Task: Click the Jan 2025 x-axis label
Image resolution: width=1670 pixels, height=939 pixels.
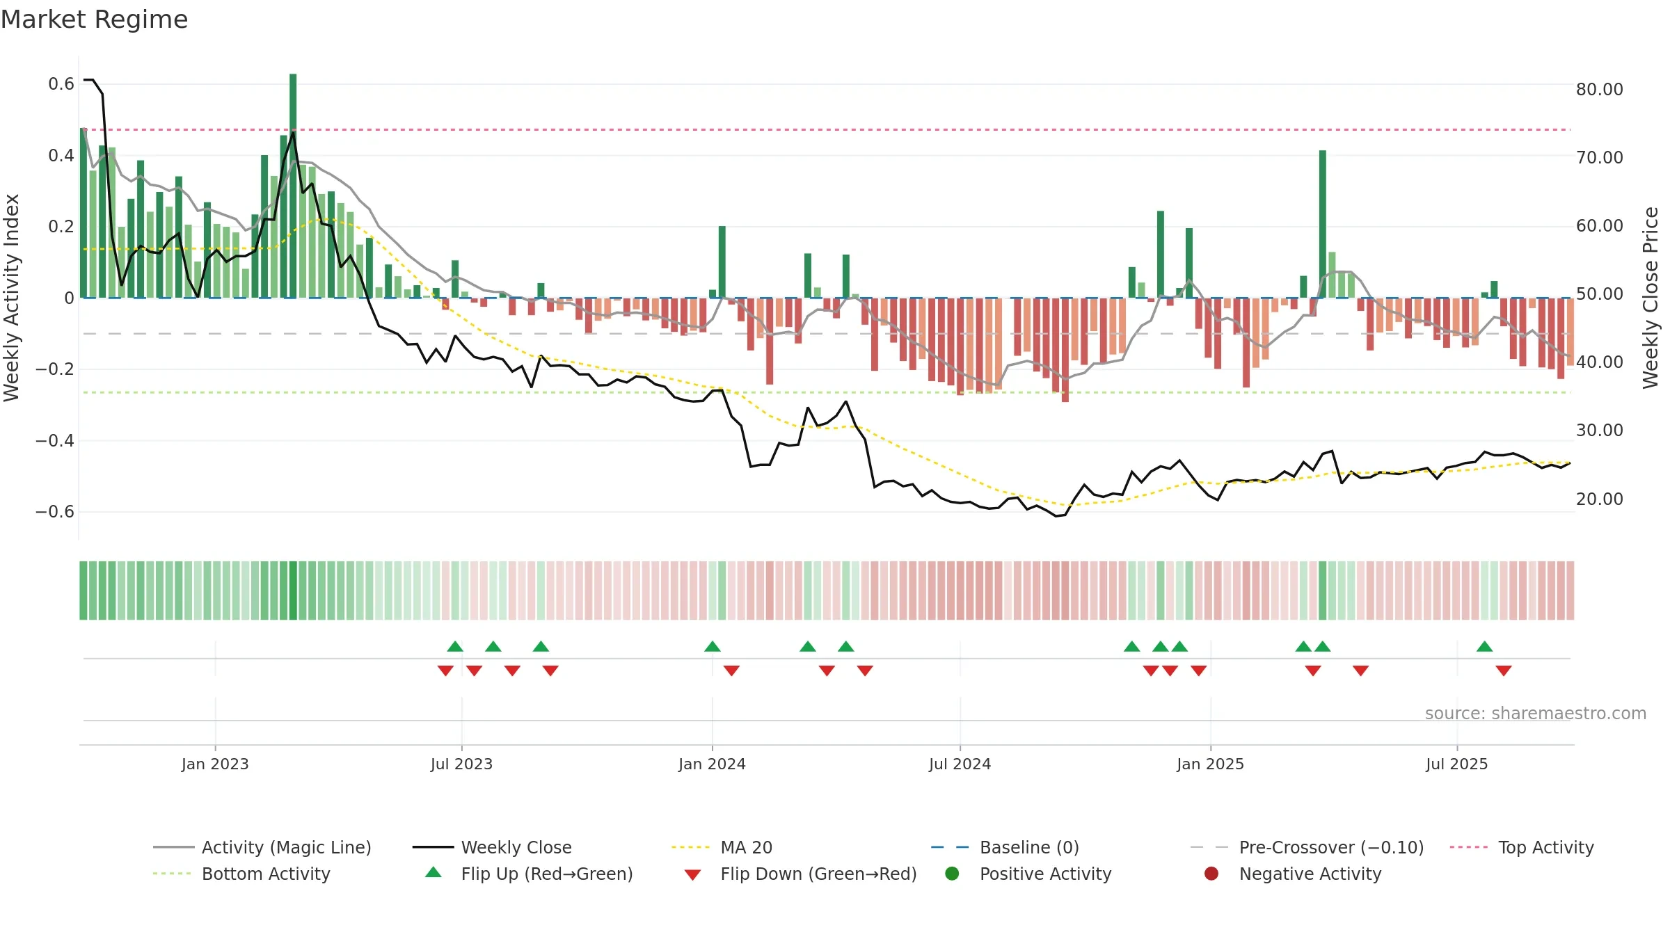Action: 1210,764
